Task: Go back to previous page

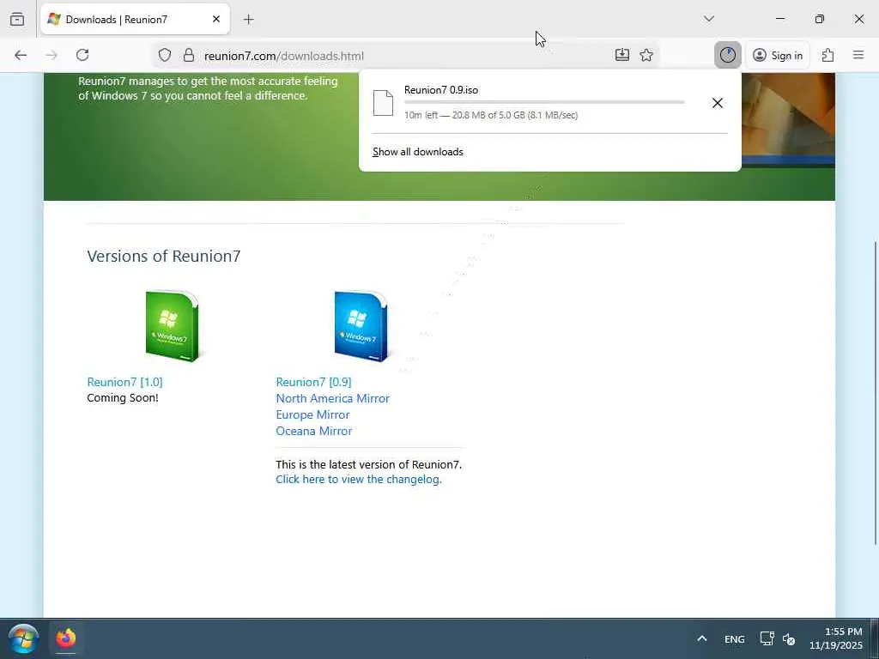Action: 21,55
